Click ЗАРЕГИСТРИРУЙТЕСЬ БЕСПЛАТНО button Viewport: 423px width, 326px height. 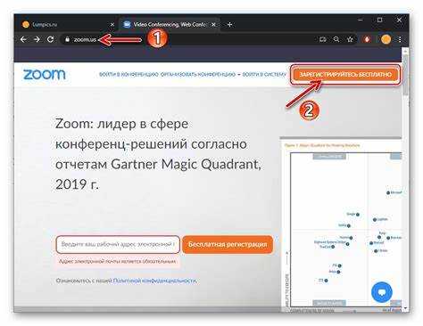(345, 75)
